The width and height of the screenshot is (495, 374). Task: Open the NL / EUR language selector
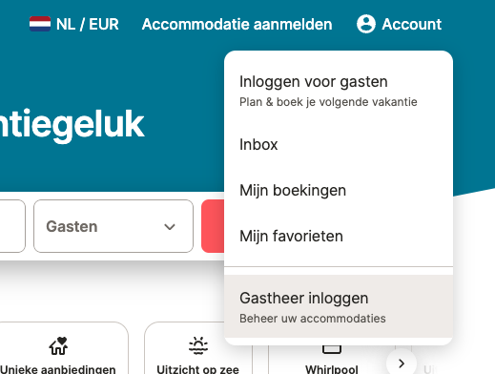[x=74, y=24]
